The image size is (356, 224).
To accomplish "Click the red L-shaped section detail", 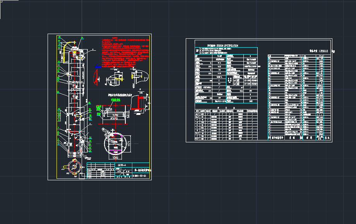I will 140,104.
